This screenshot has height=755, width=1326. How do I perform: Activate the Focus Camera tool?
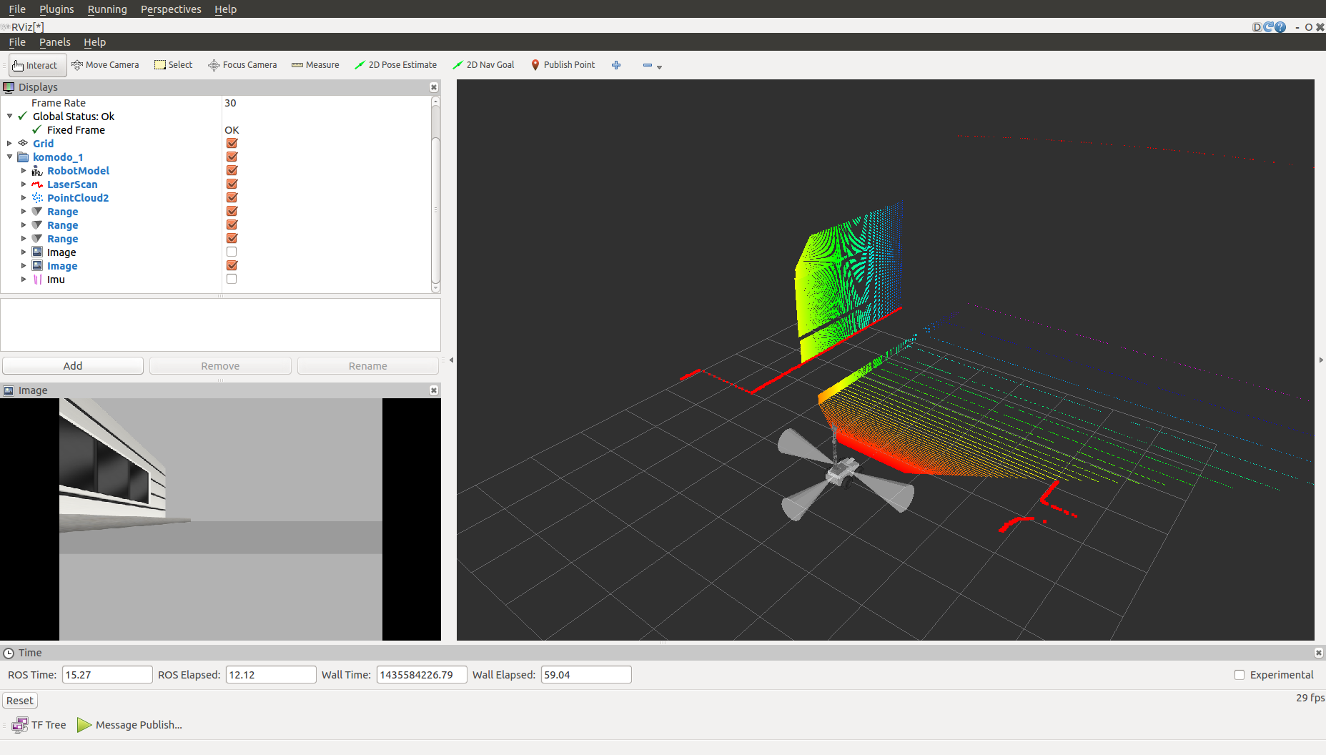(242, 65)
